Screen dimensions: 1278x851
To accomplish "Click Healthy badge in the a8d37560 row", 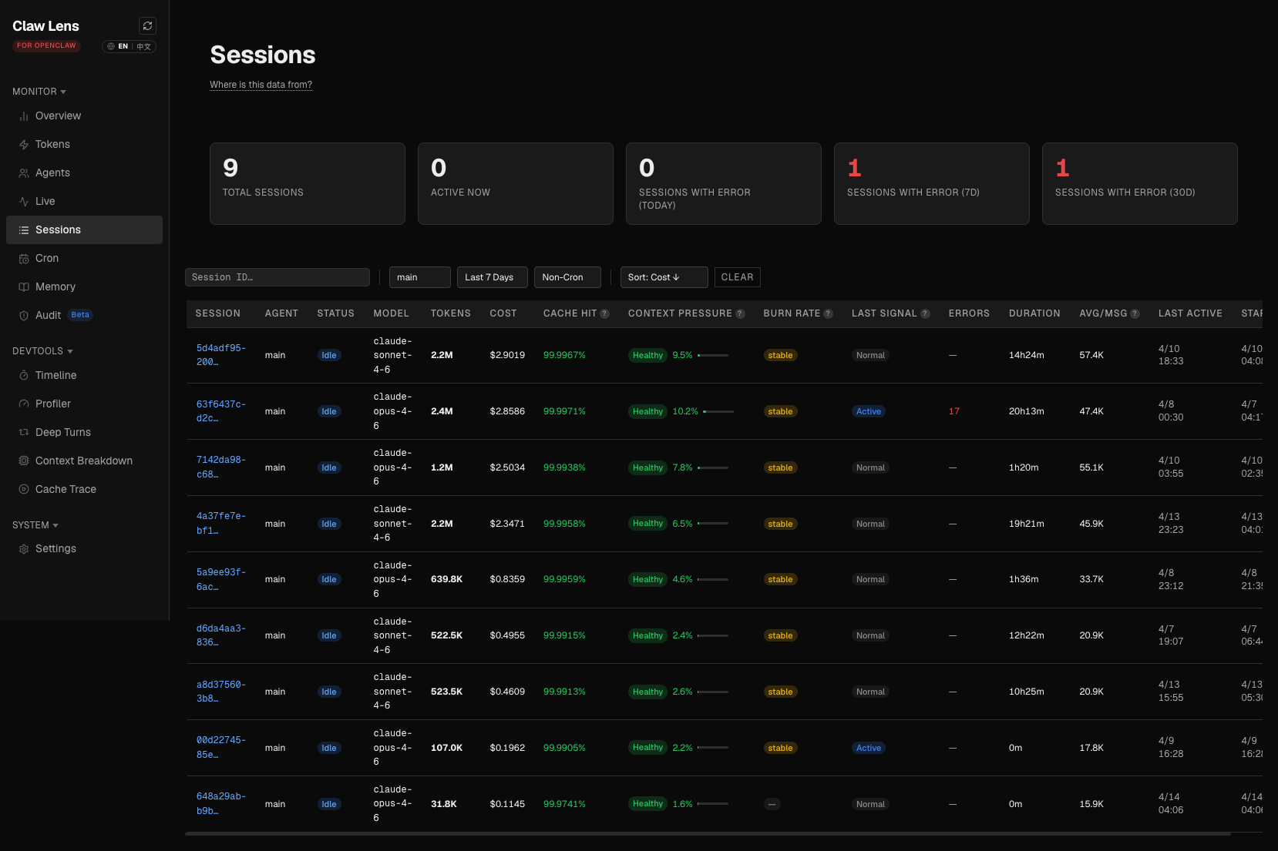I will [x=647, y=692].
